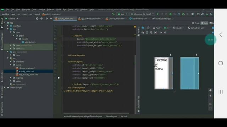This screenshot has height=127, width=227.
Task: Select drawer_main.xml in the layout folder
Action: [x=25, y=68]
